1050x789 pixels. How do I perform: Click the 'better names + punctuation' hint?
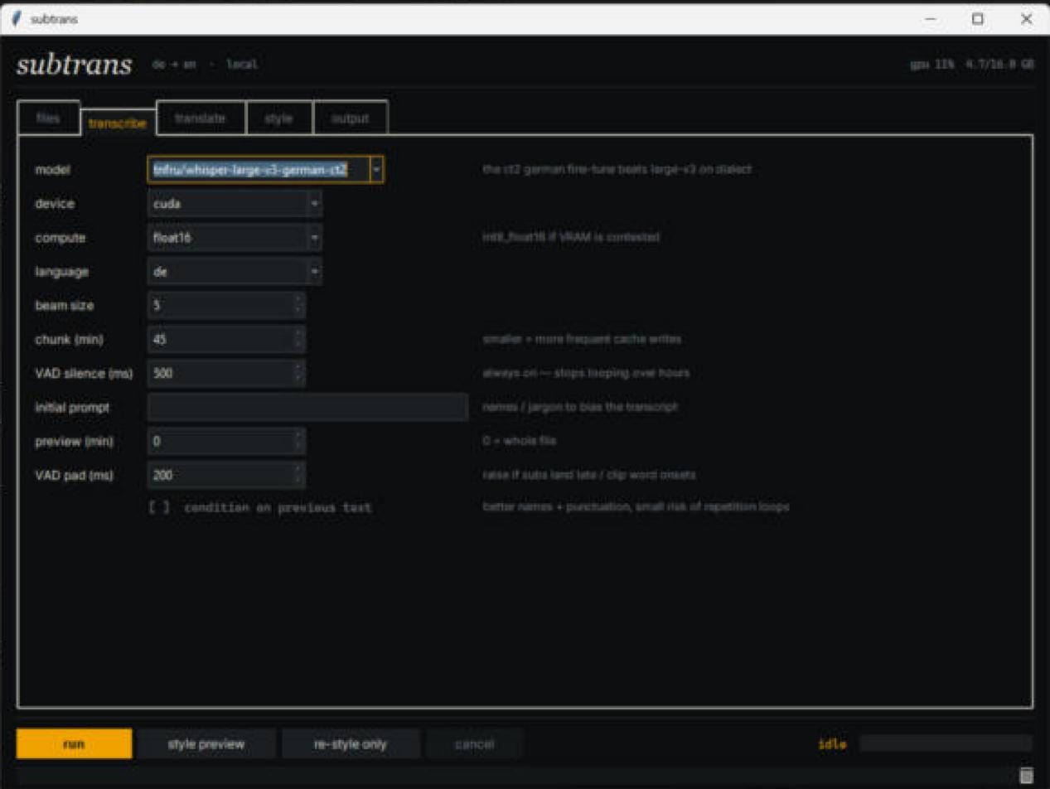(636, 506)
